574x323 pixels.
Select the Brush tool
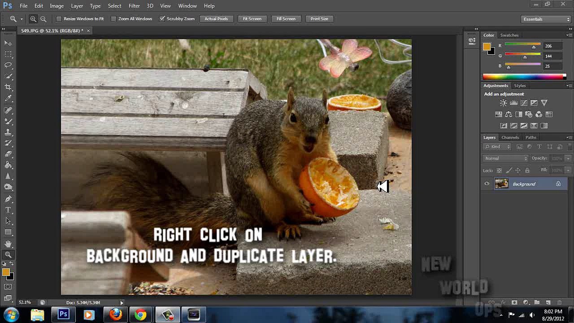8,121
